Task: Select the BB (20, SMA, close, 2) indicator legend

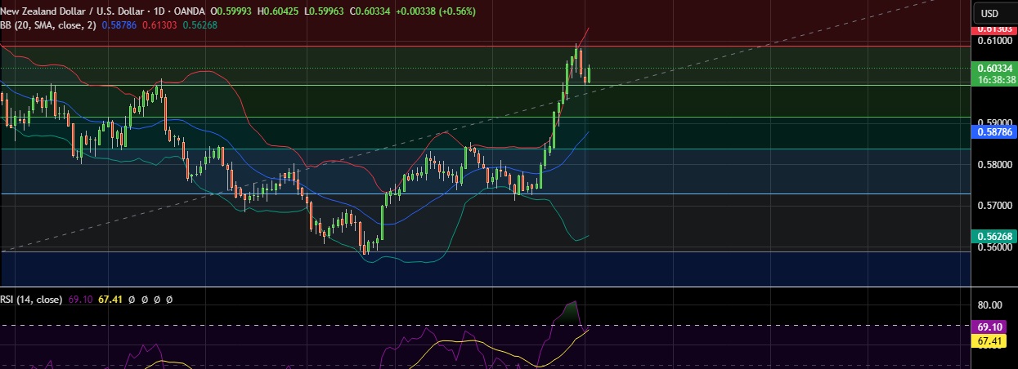Action: coord(49,25)
